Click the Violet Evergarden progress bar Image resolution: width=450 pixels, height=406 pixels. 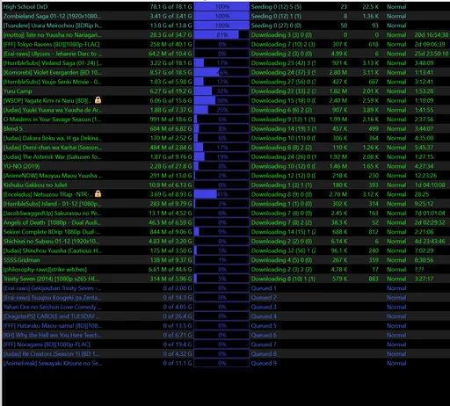221,72
